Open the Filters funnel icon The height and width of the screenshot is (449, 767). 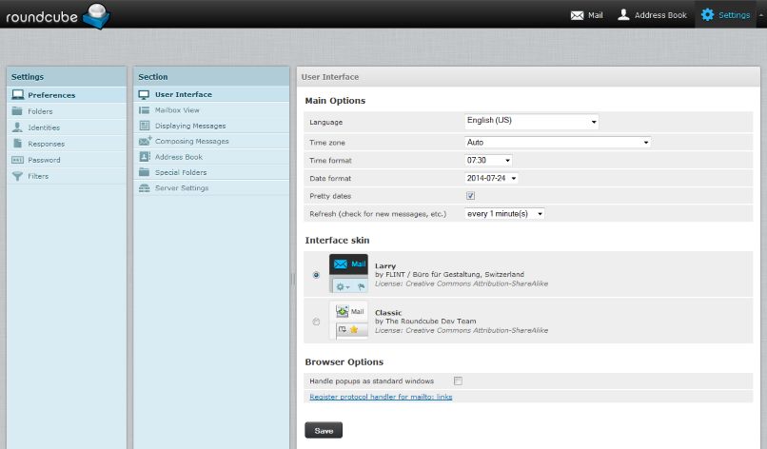[17, 176]
